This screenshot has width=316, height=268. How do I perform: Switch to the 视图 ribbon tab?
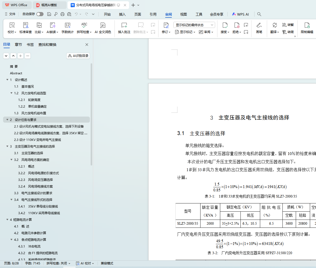click(x=183, y=14)
